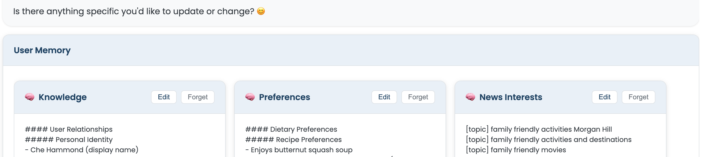
Task: Click the family friendly activities and destinations topic
Action: pos(548,140)
